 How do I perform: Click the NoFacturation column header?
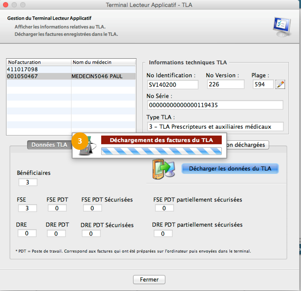[39, 62]
